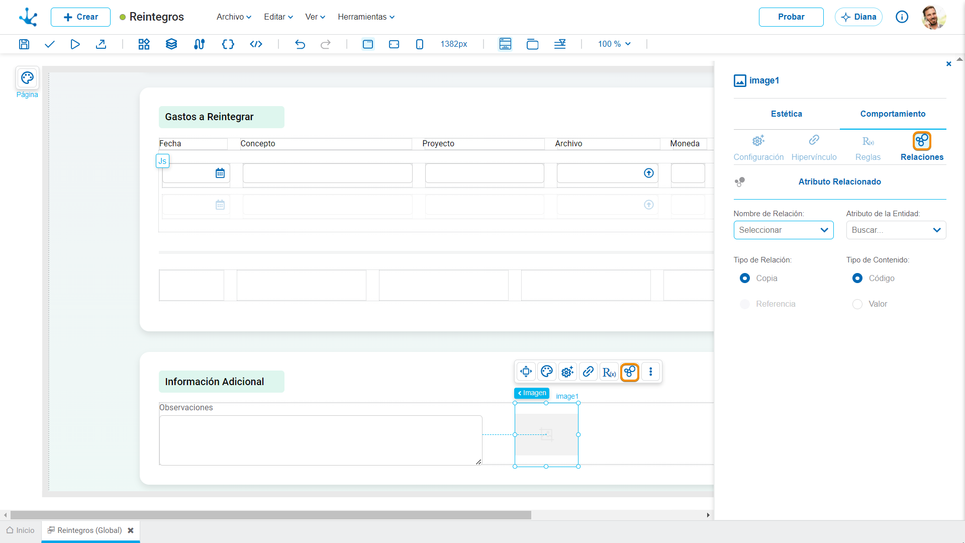Screen dimensions: 965x543
Task: Click the undo arrow icon
Action: click(300, 44)
